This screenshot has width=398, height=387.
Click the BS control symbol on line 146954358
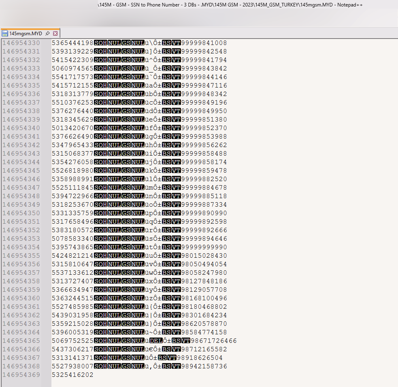[166, 281]
